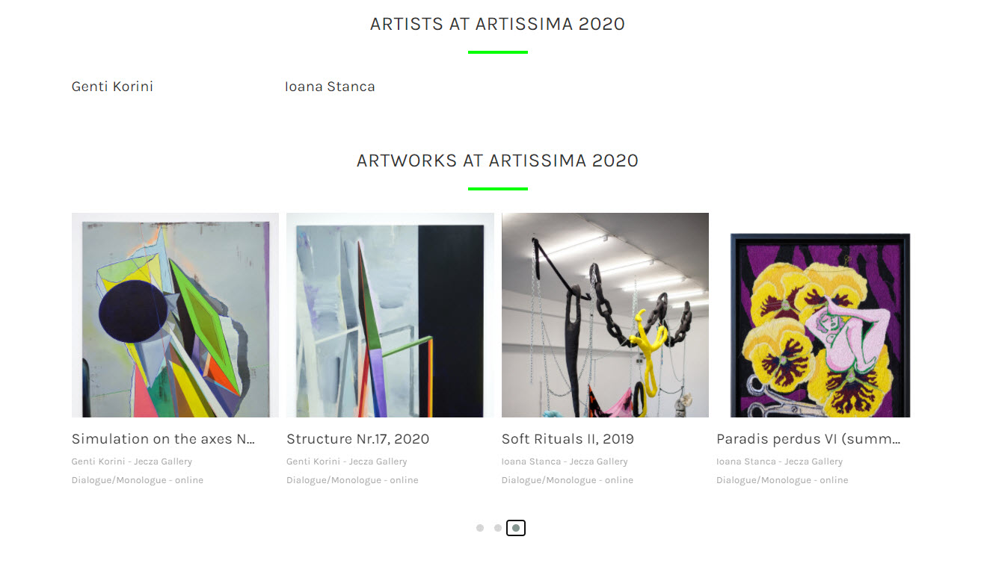Open the 'Paradis perdus VI (summ...' title
This screenshot has width=987, height=575.
[x=808, y=439]
